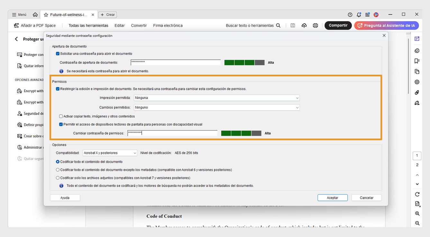This screenshot has width=430, height=237.
Task: Zoom in using the magnifier icon
Action: tap(417, 213)
